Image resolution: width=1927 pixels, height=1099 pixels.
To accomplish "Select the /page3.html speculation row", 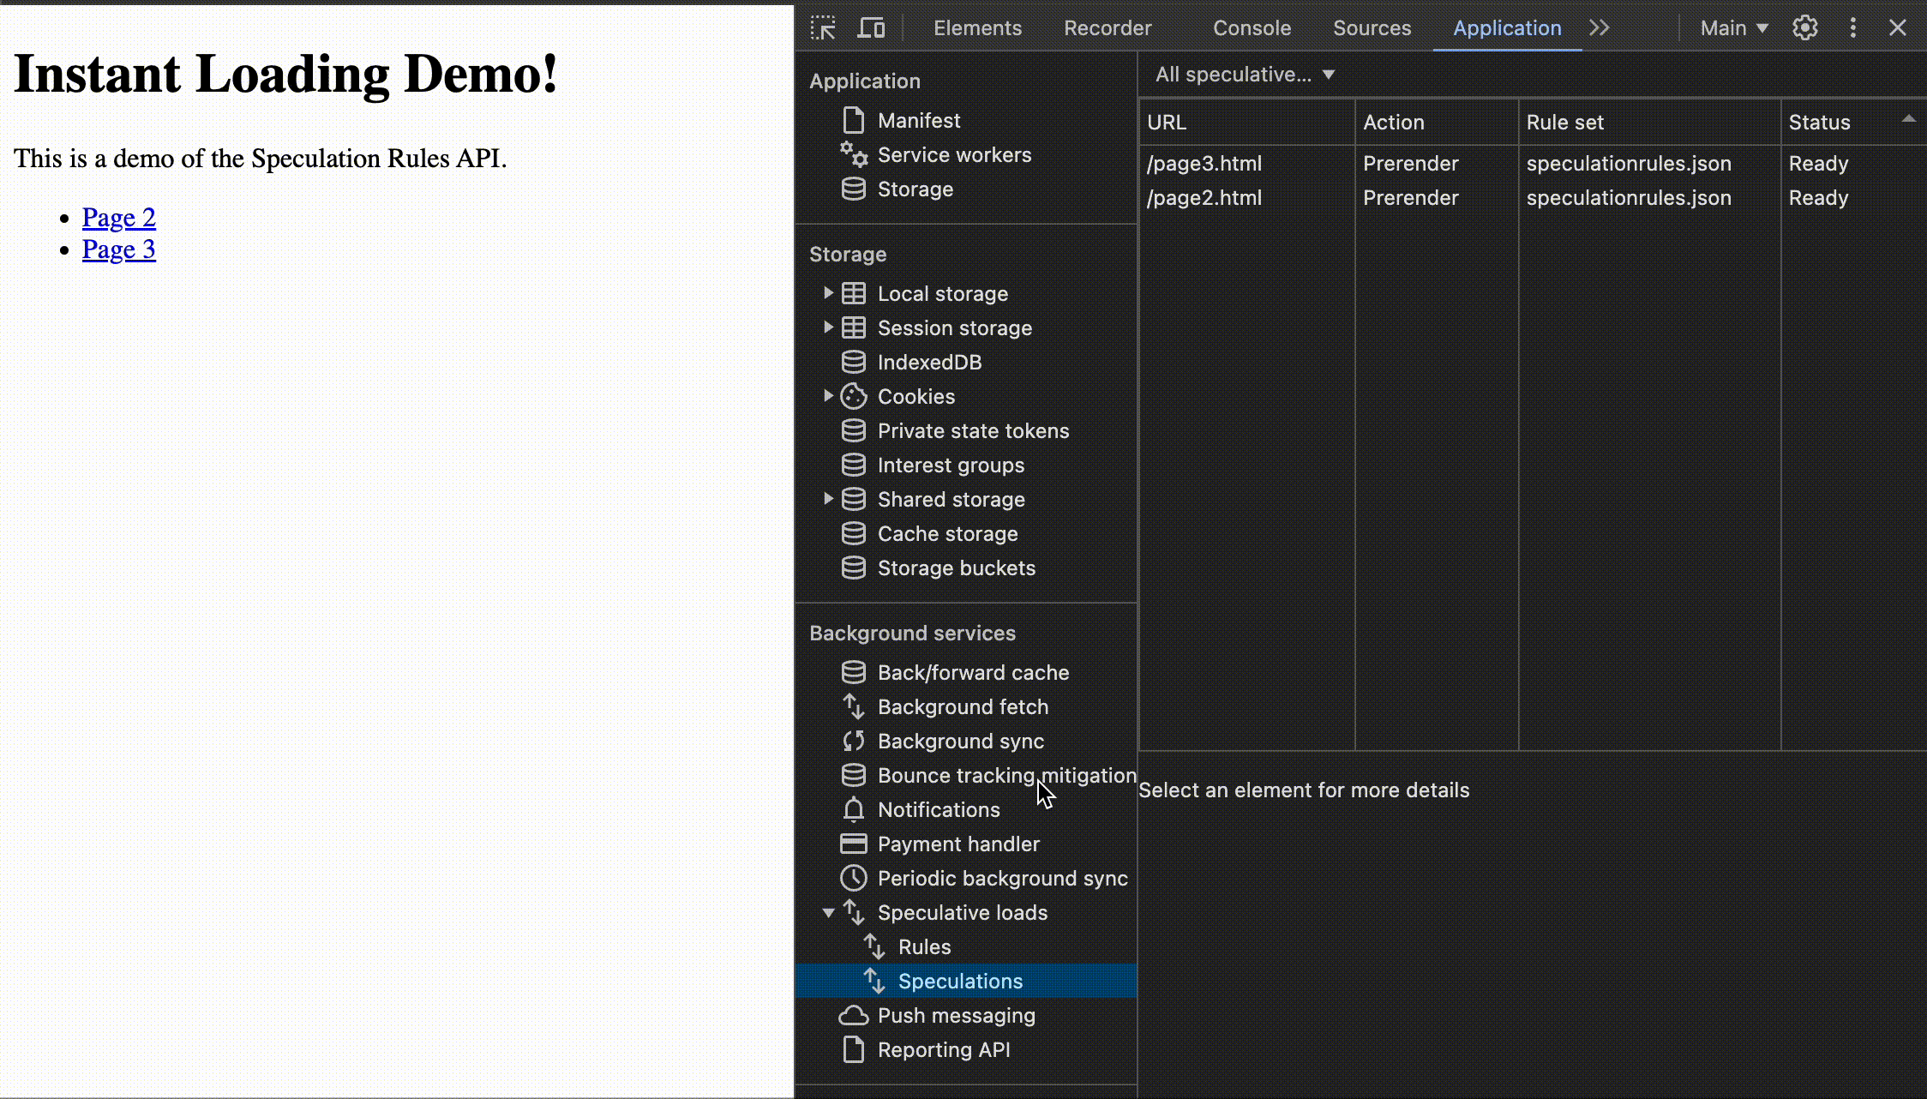I will tap(1533, 164).
